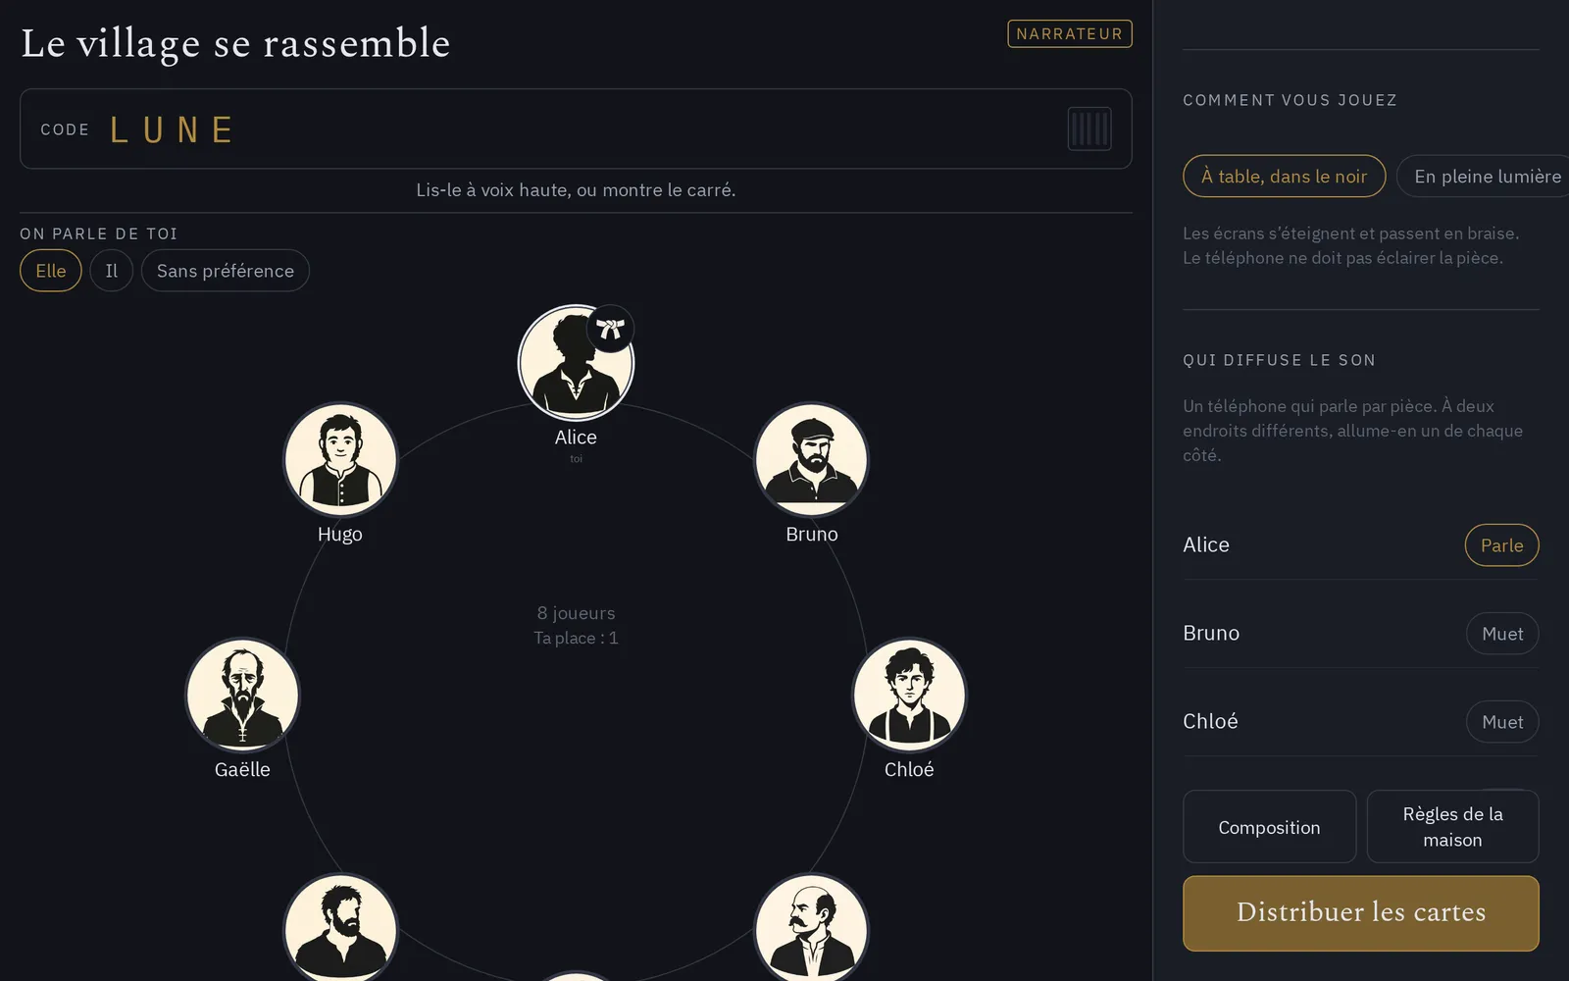
Task: Choose the Il pronoun option
Action: pyautogui.click(x=112, y=271)
